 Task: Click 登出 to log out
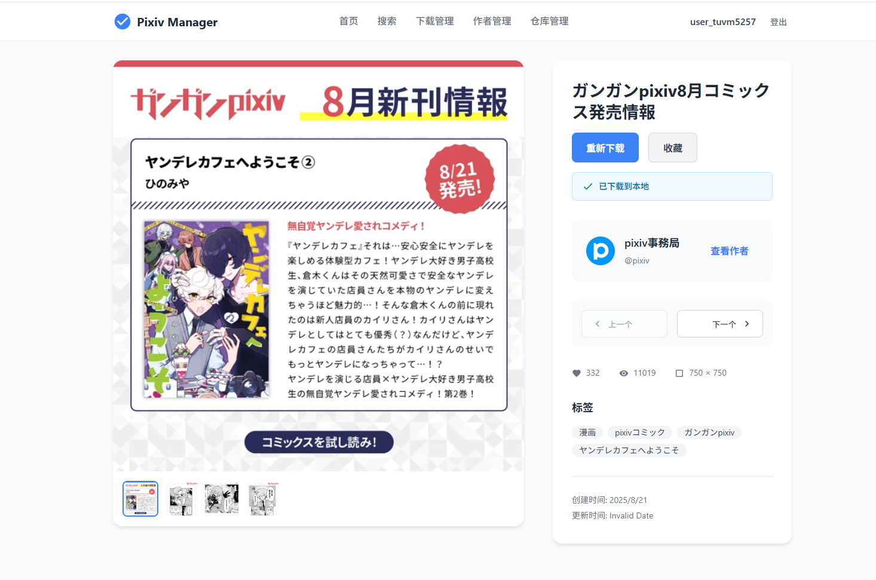click(779, 22)
